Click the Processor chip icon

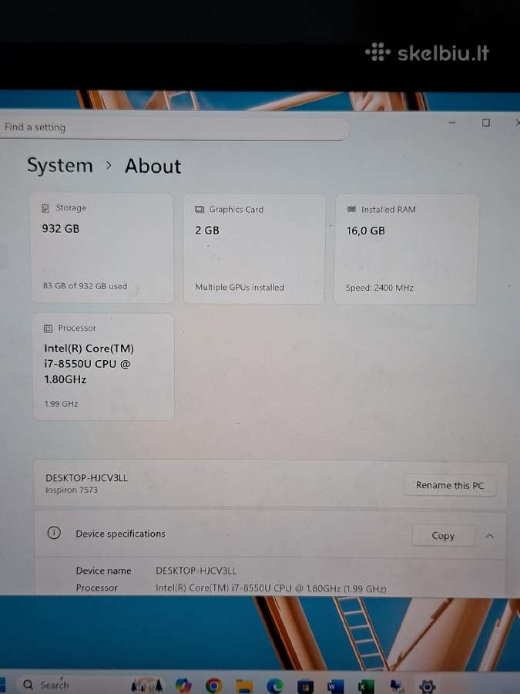click(x=49, y=328)
